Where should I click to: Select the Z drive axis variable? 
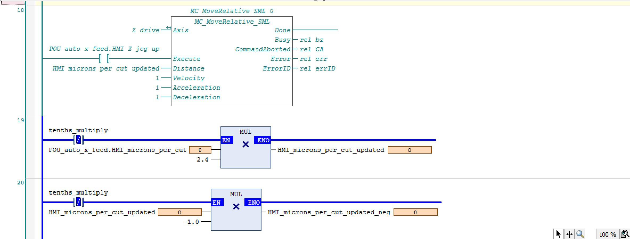coord(146,30)
